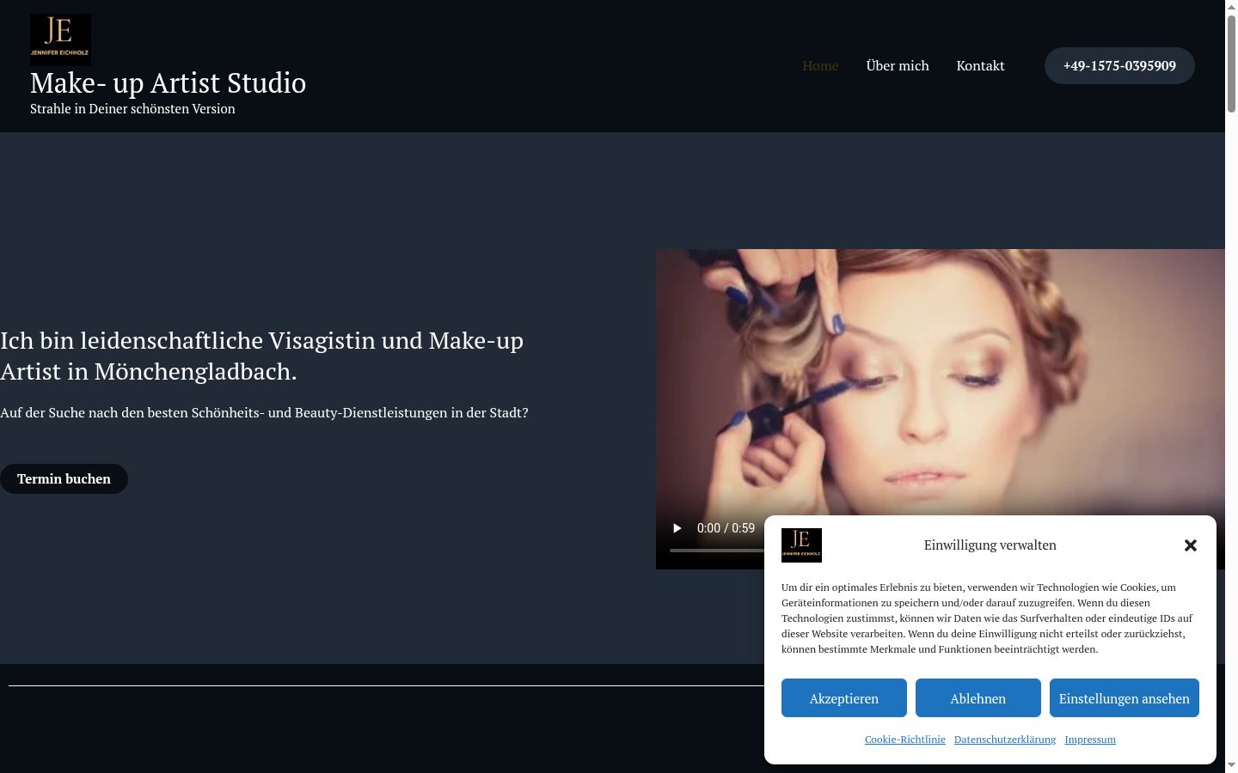Click the heading 'Ich bin leidenschaftliche Visagistin'
The height and width of the screenshot is (773, 1238).
261,356
